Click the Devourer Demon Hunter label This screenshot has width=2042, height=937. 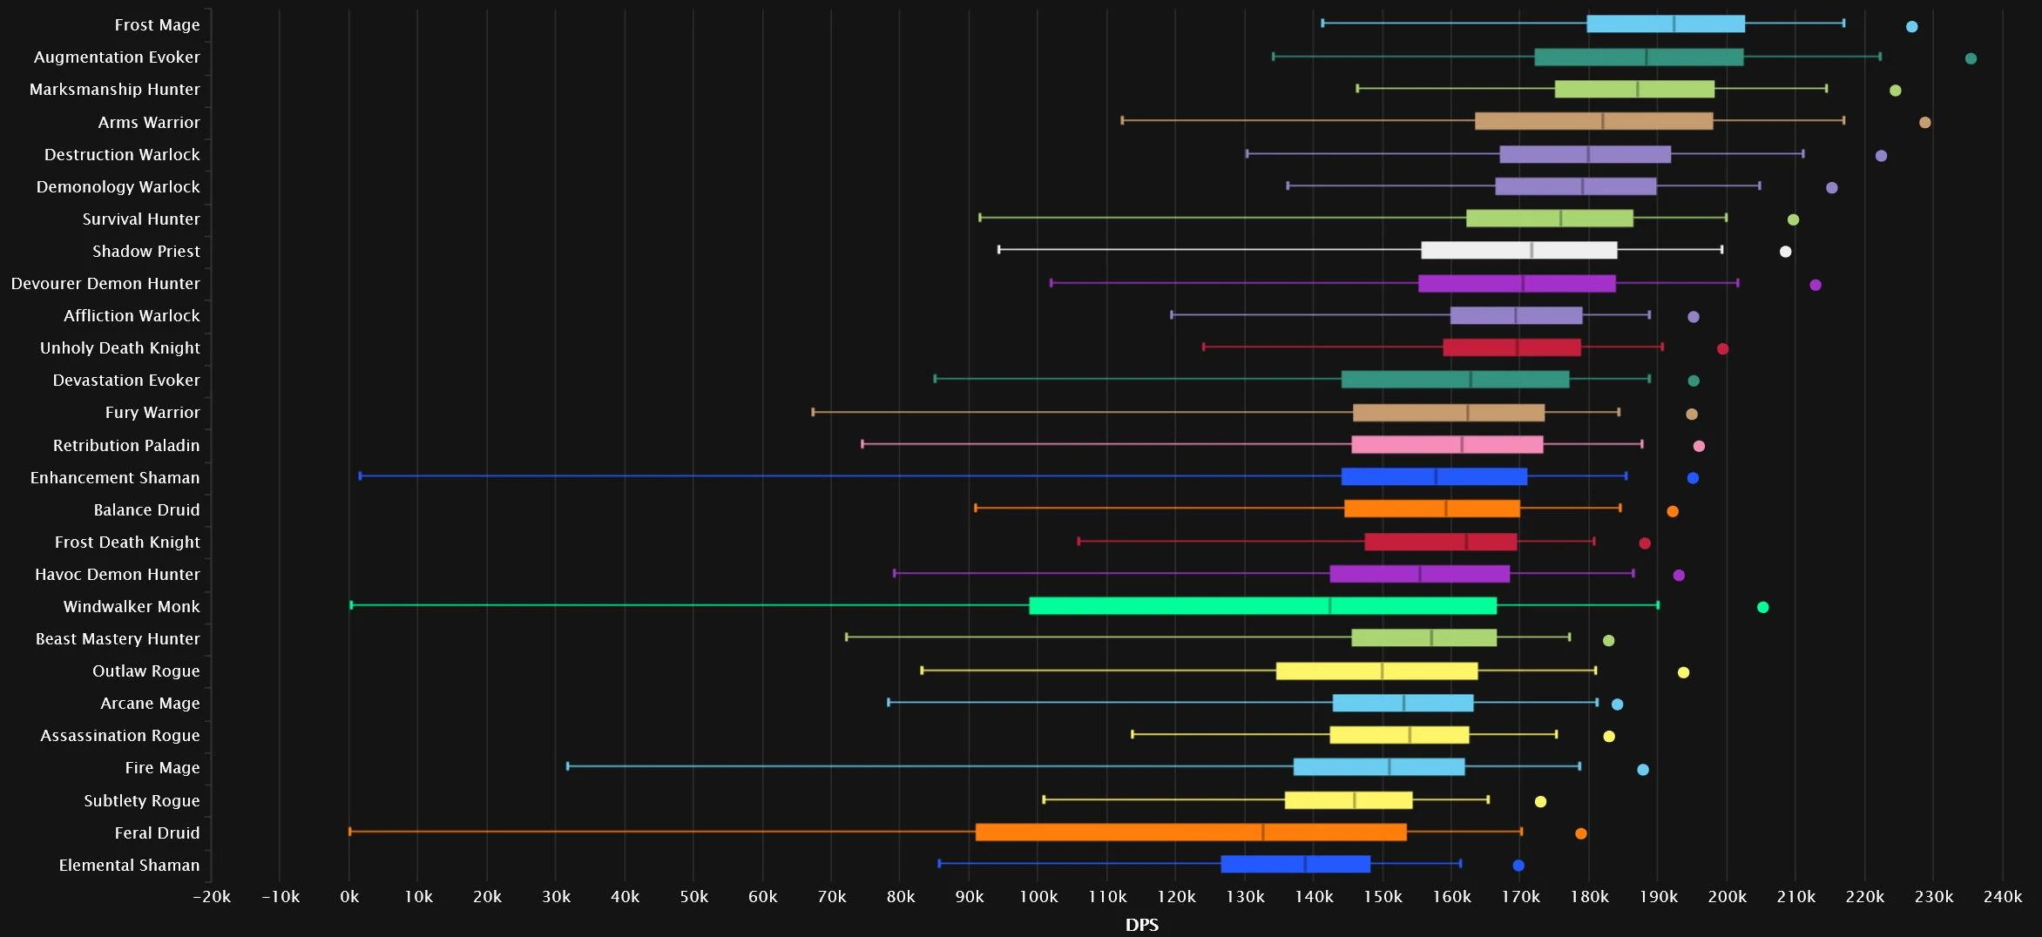pyautogui.click(x=105, y=283)
